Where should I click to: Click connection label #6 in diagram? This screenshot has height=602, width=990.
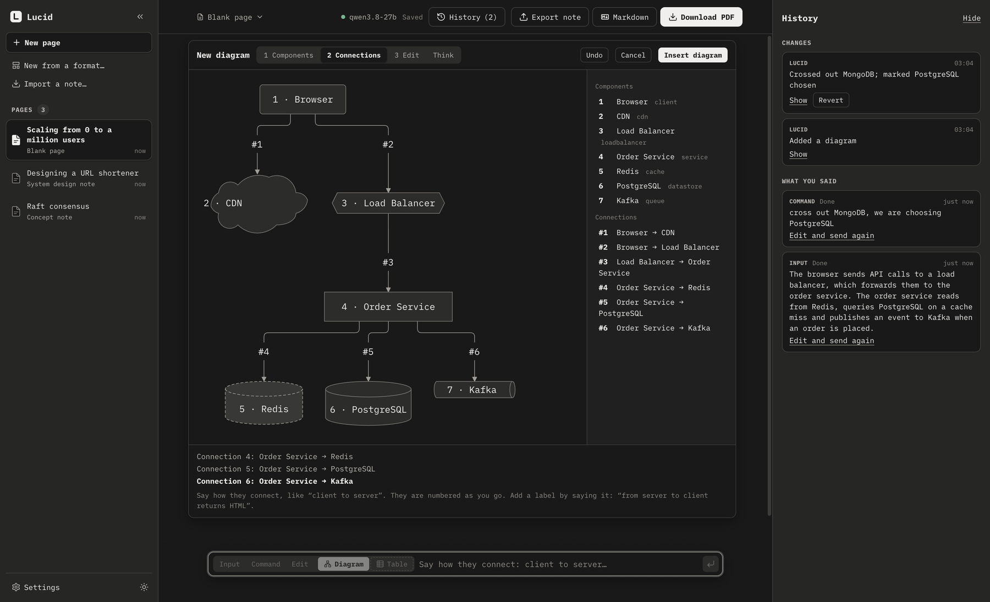[474, 352]
